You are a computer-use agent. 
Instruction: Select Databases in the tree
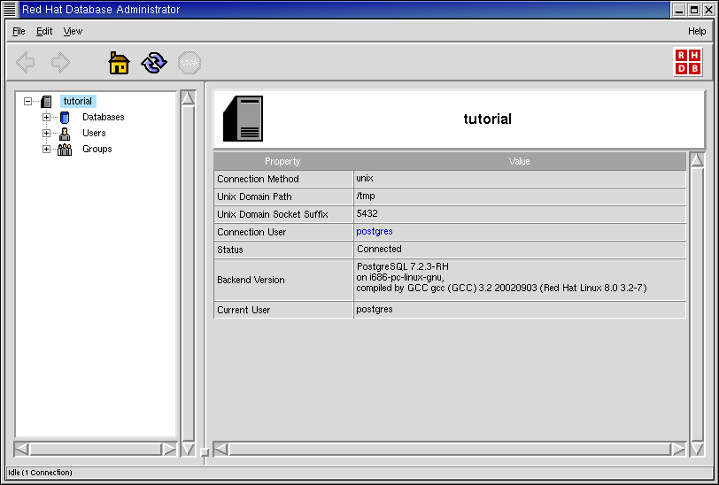pyautogui.click(x=104, y=117)
